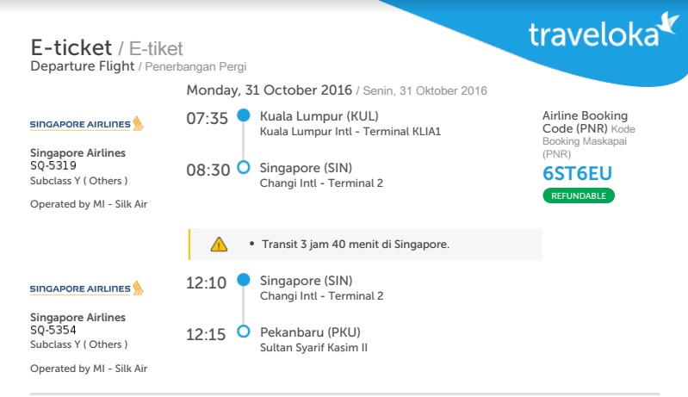Click the second Singapore Airlines logo
The image size is (688, 397).
pyautogui.click(x=87, y=288)
